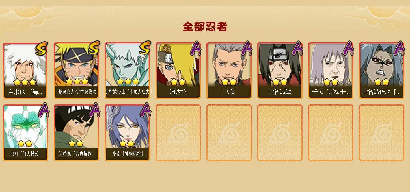Pick the 小南「神驹佑将」 ninja card
This screenshot has height=192, width=410.
point(127,133)
